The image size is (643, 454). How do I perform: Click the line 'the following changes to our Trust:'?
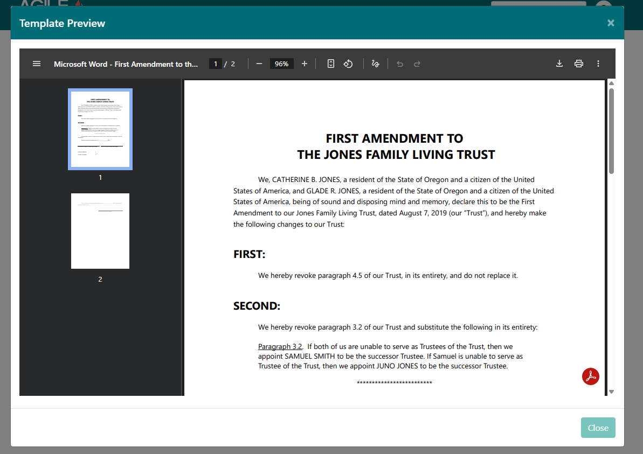(289, 225)
